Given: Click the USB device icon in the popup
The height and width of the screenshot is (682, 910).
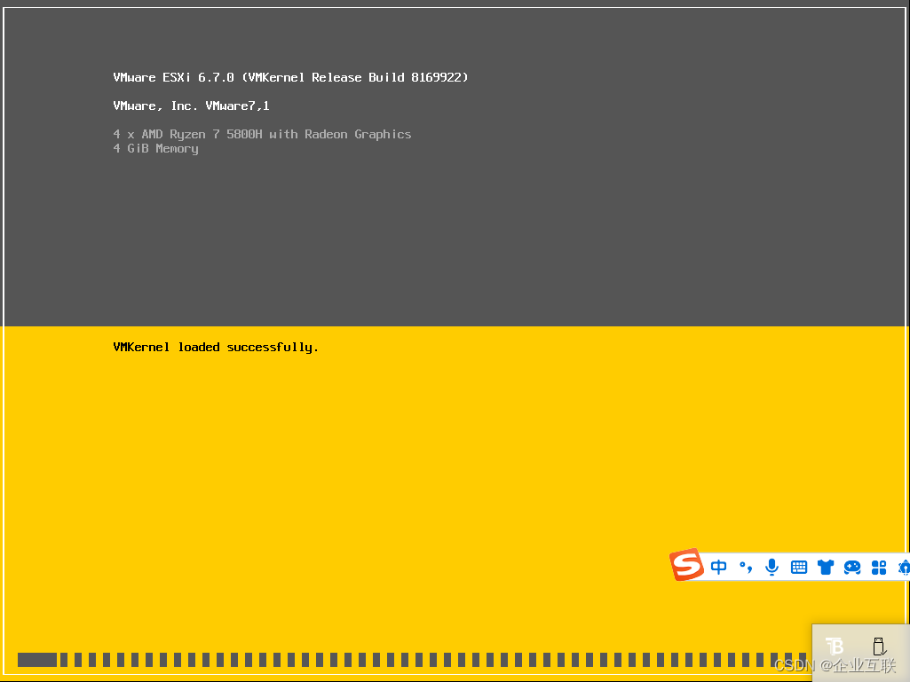Looking at the screenshot, I should click(878, 646).
